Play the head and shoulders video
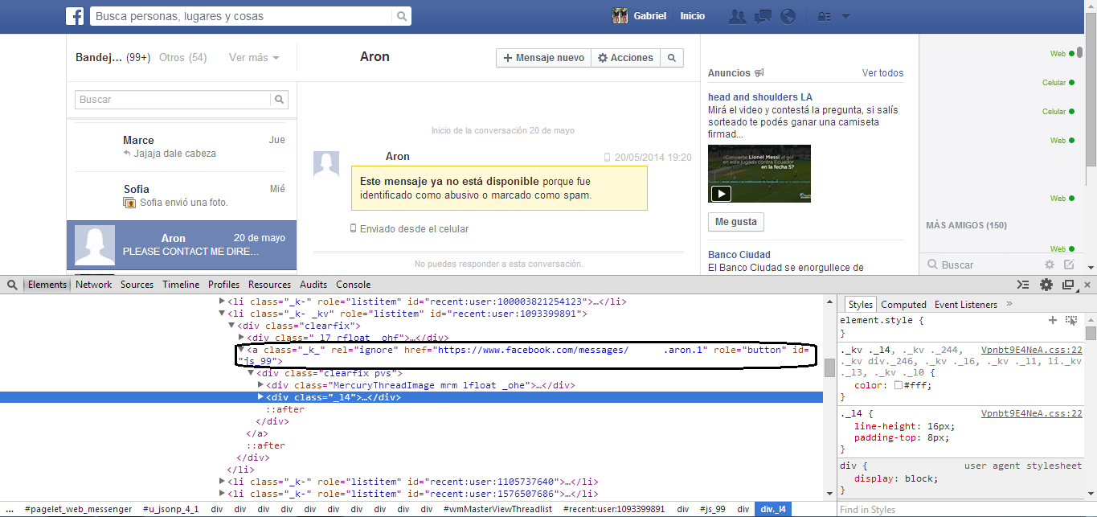 tap(720, 194)
